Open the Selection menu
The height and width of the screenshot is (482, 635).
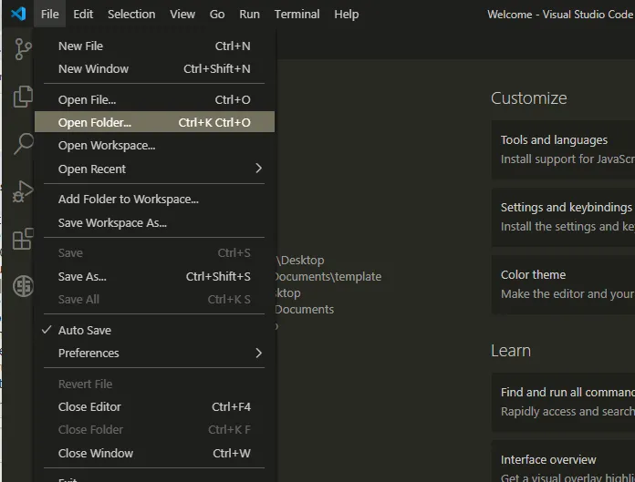point(131,15)
